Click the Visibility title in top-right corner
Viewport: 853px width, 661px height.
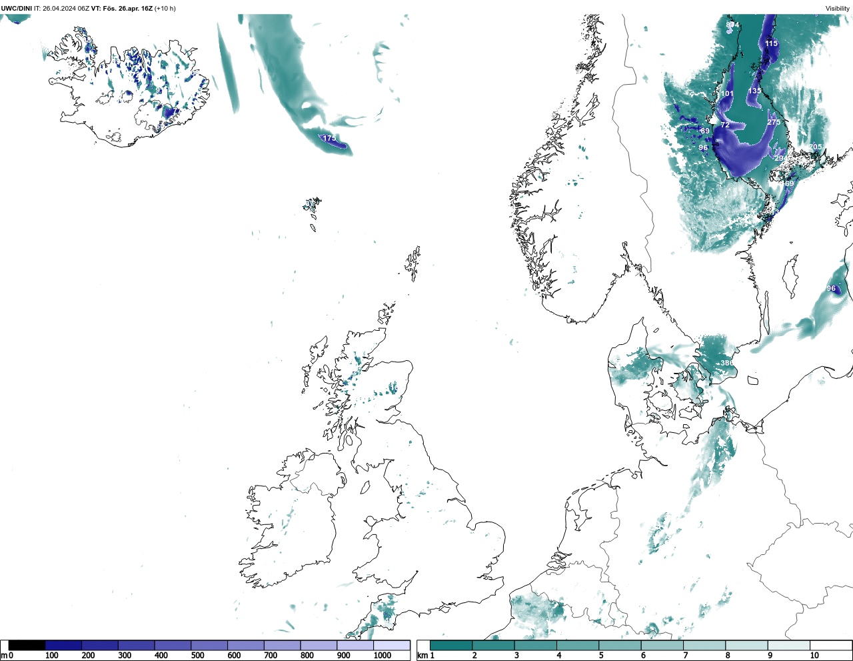click(x=838, y=9)
